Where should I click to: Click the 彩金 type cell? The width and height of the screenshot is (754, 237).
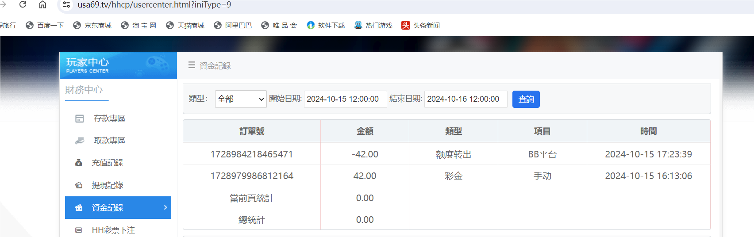click(x=454, y=176)
